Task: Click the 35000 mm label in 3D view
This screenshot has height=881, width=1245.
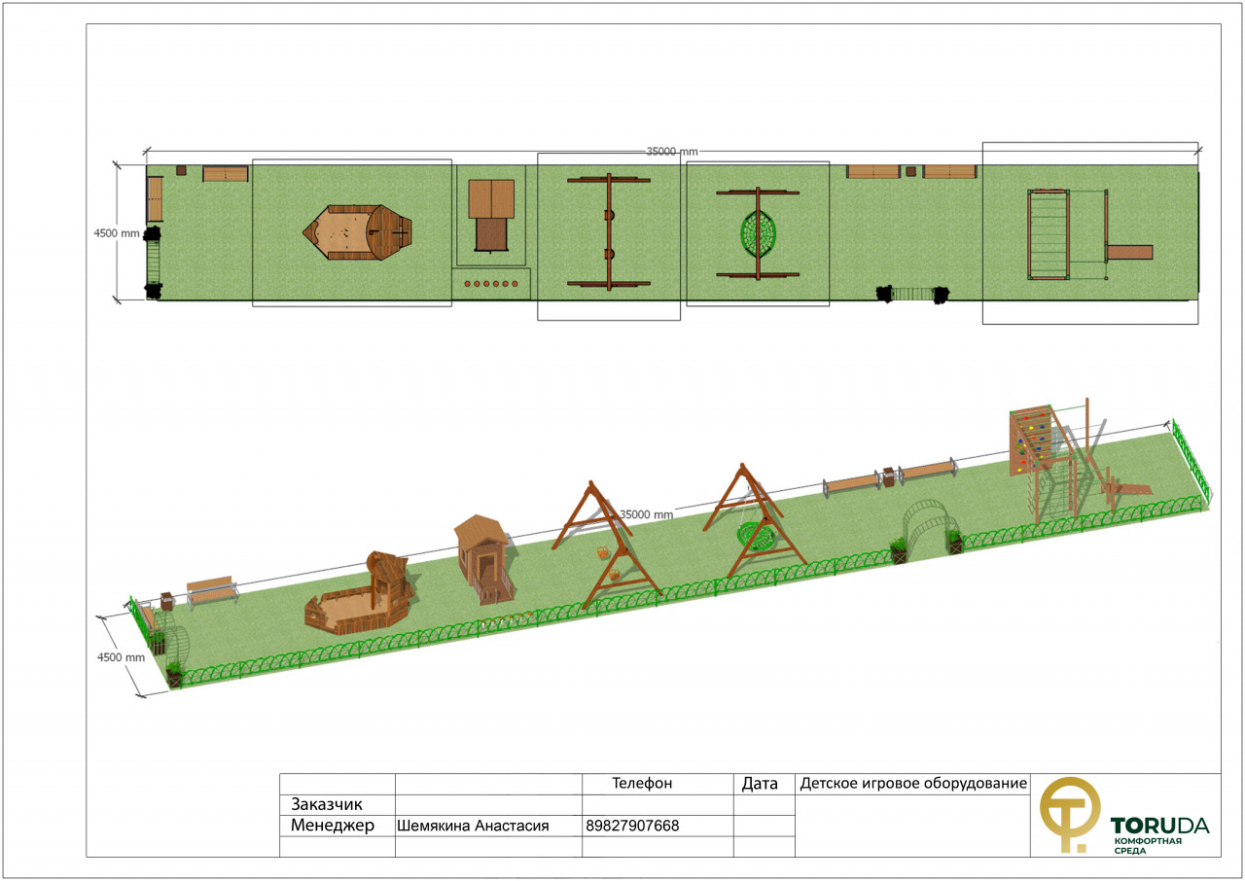Action: tap(645, 514)
